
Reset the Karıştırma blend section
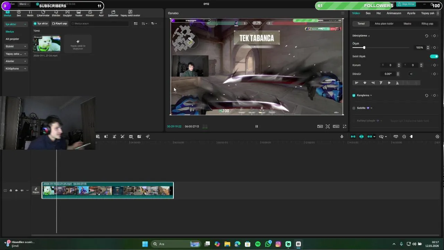[x=427, y=95]
